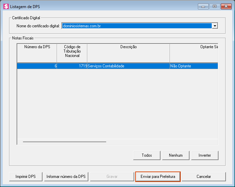Send notes with Enviar para Prefeitura
The width and height of the screenshot is (235, 187).
[x=158, y=177]
